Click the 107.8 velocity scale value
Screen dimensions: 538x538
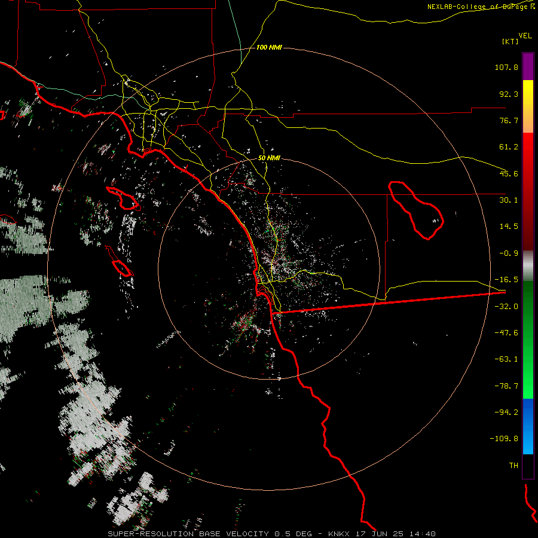[x=506, y=67]
